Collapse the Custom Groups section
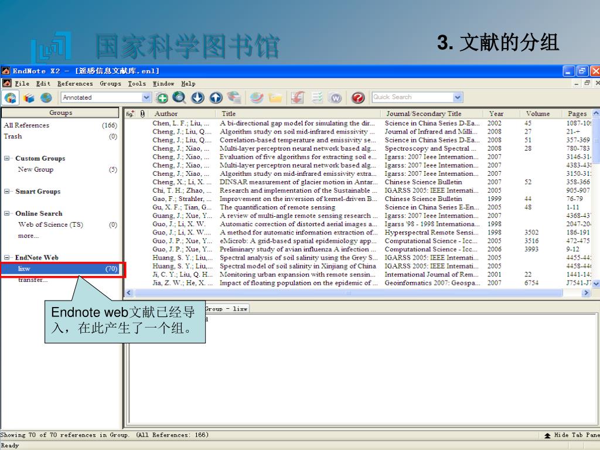 (x=7, y=158)
